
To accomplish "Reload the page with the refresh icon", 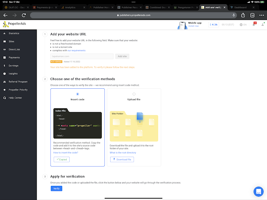I will (x=24, y=15).
